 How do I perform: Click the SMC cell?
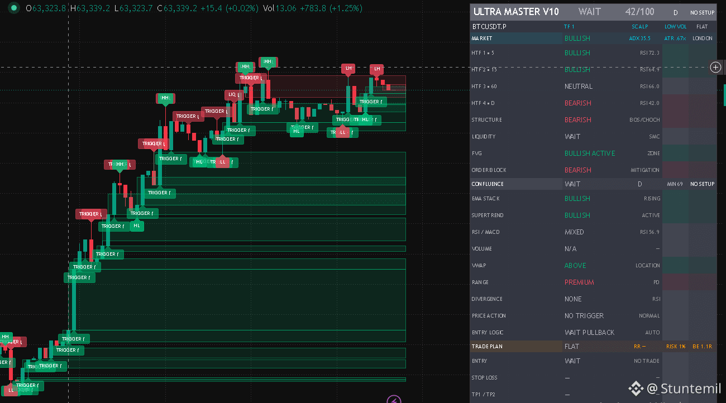(655, 137)
